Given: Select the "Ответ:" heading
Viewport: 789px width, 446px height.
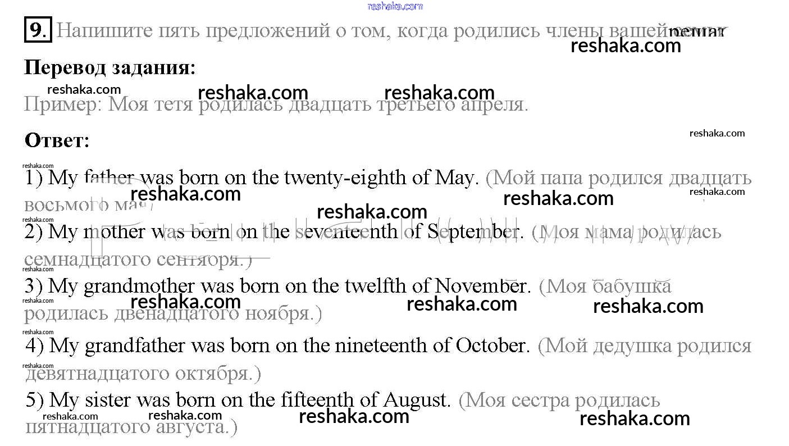Looking at the screenshot, I should pyautogui.click(x=57, y=140).
